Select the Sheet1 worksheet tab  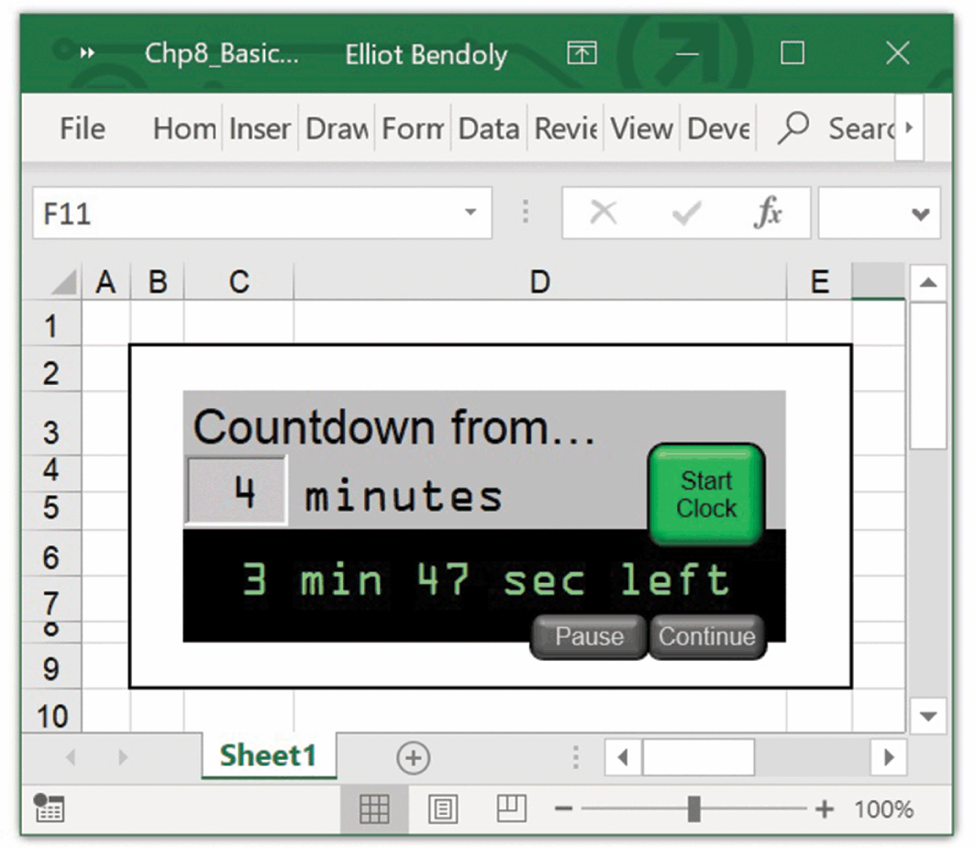click(x=268, y=756)
